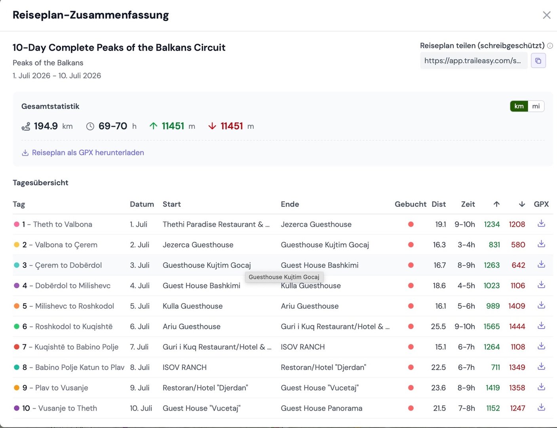Image resolution: width=557 pixels, height=428 pixels.
Task: Click the date range '1. Juli 2026 - 10. Juli 2026'
Action: coord(57,76)
